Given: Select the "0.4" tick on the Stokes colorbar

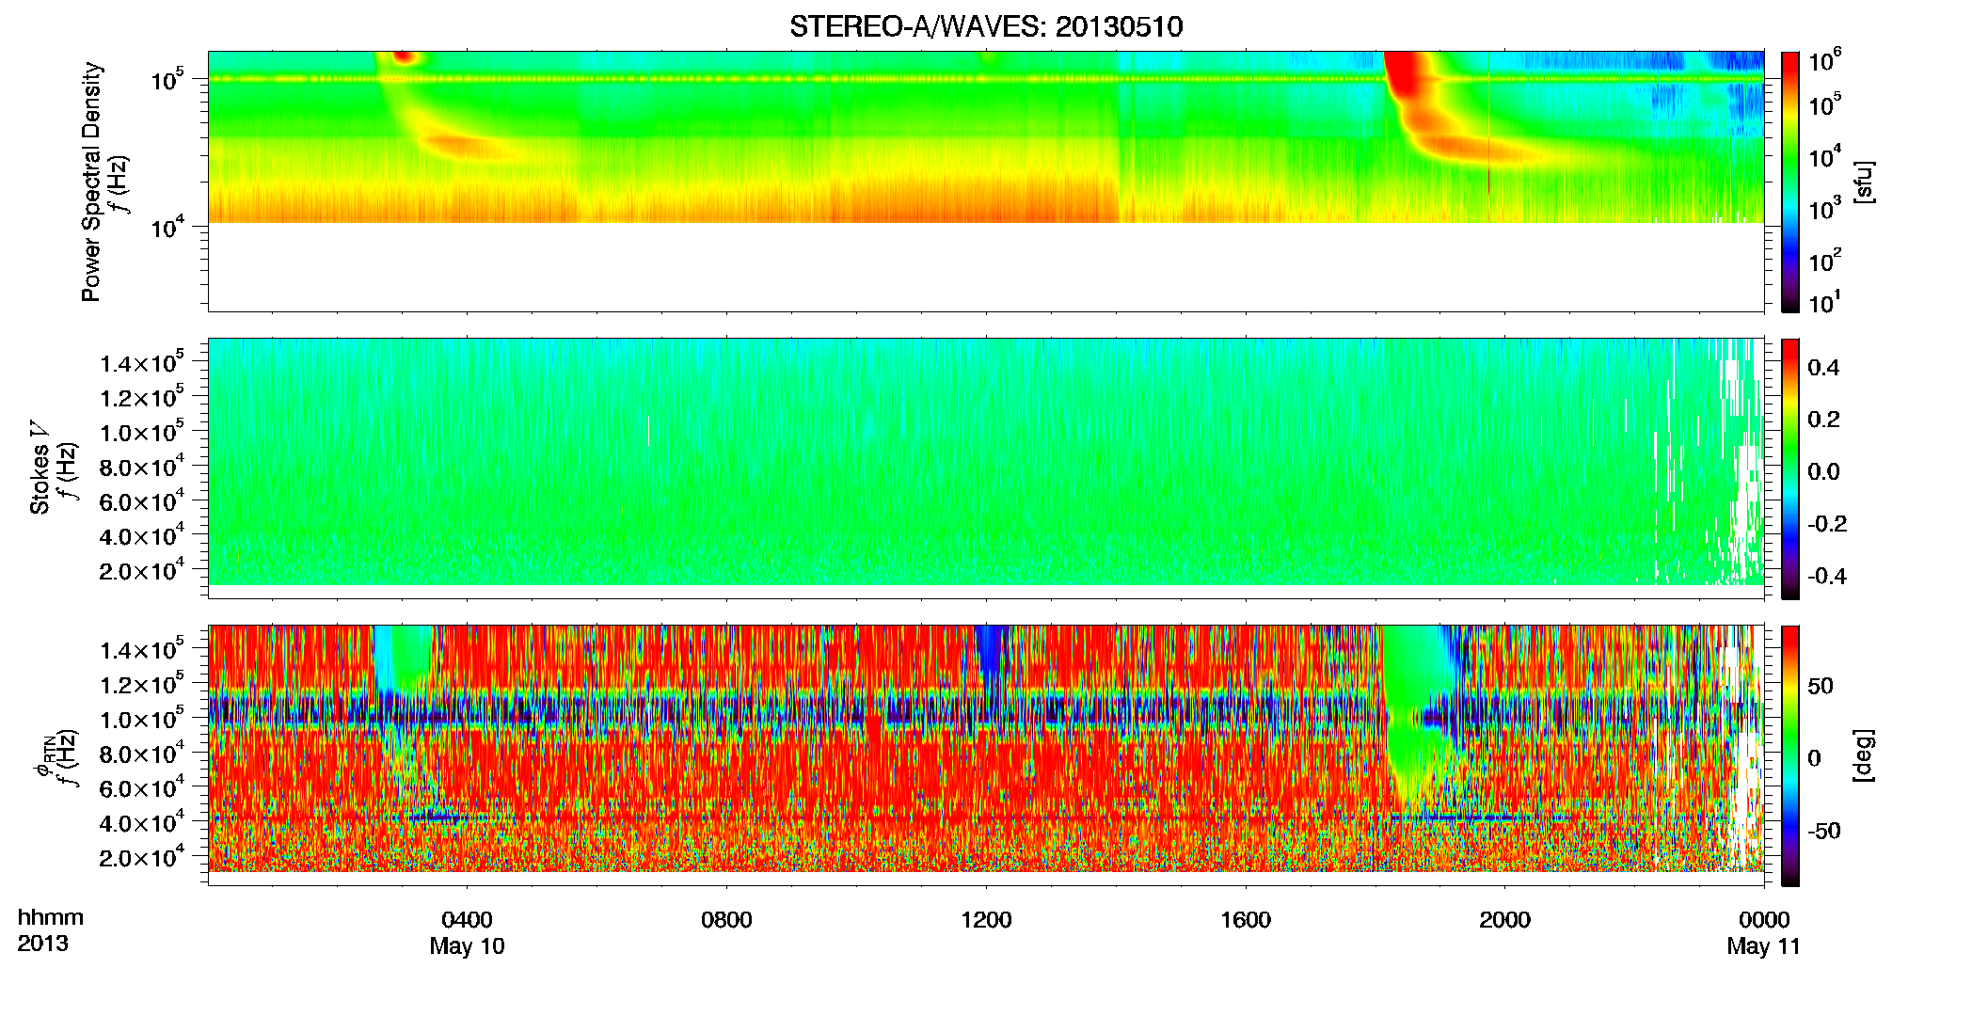Looking at the screenshot, I should tap(1823, 368).
